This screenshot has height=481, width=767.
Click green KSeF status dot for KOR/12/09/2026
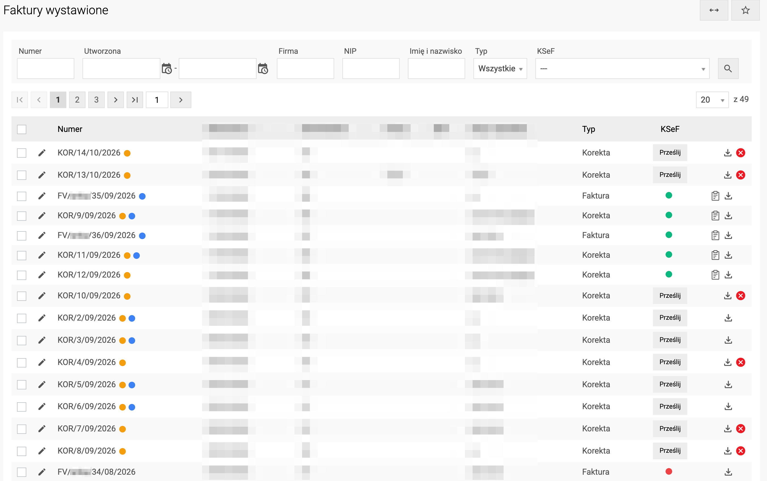tap(669, 274)
